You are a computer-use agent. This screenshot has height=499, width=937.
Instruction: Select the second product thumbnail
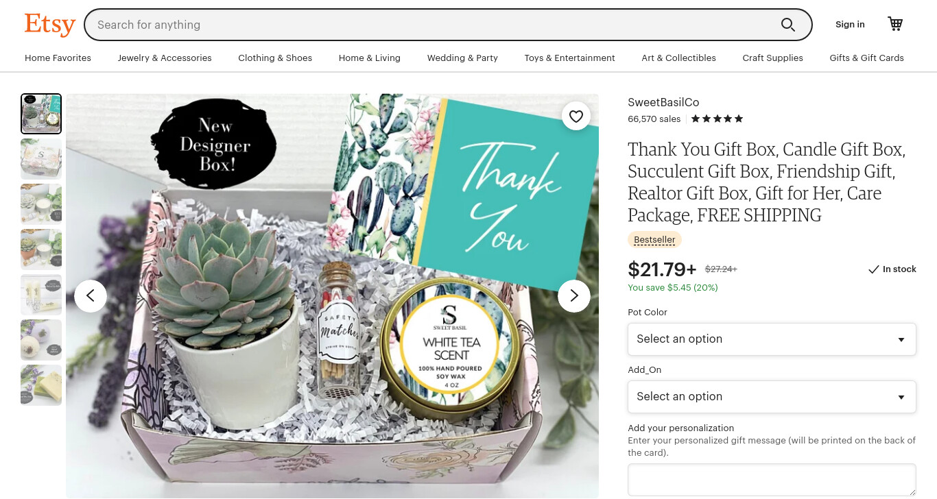(x=41, y=159)
